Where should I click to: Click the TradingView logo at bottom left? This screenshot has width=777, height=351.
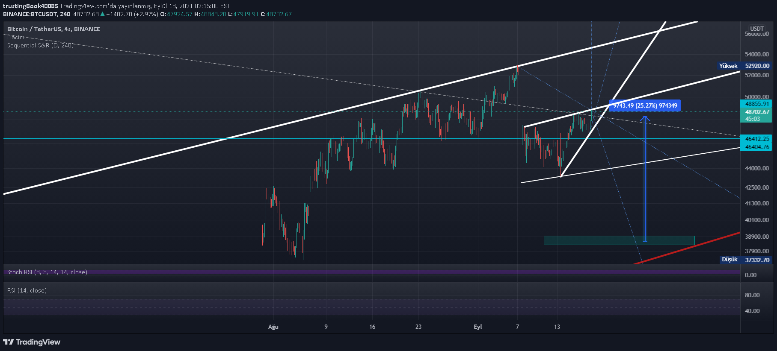(32, 342)
